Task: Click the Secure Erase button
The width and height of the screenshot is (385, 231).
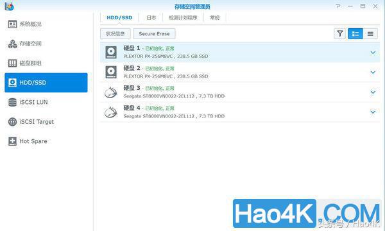Action: 154,33
